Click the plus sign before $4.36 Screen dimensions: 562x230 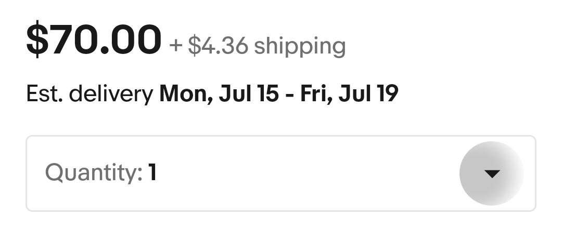click(x=176, y=47)
